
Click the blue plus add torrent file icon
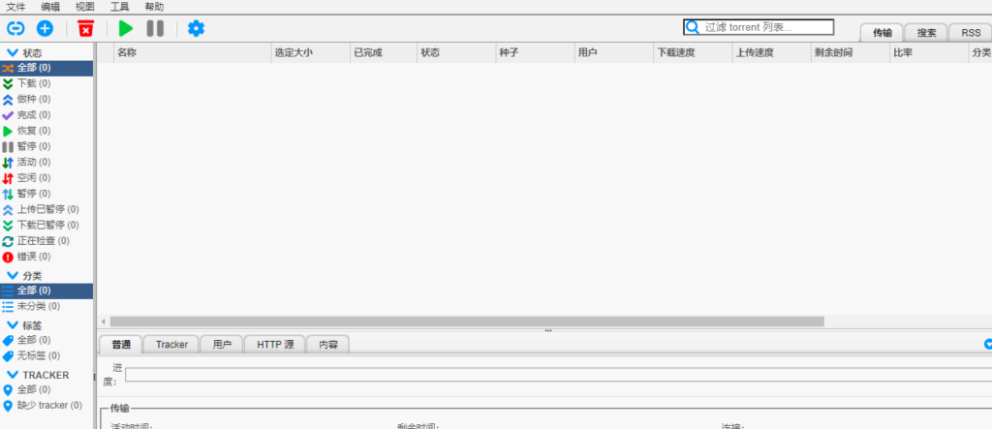coord(45,29)
